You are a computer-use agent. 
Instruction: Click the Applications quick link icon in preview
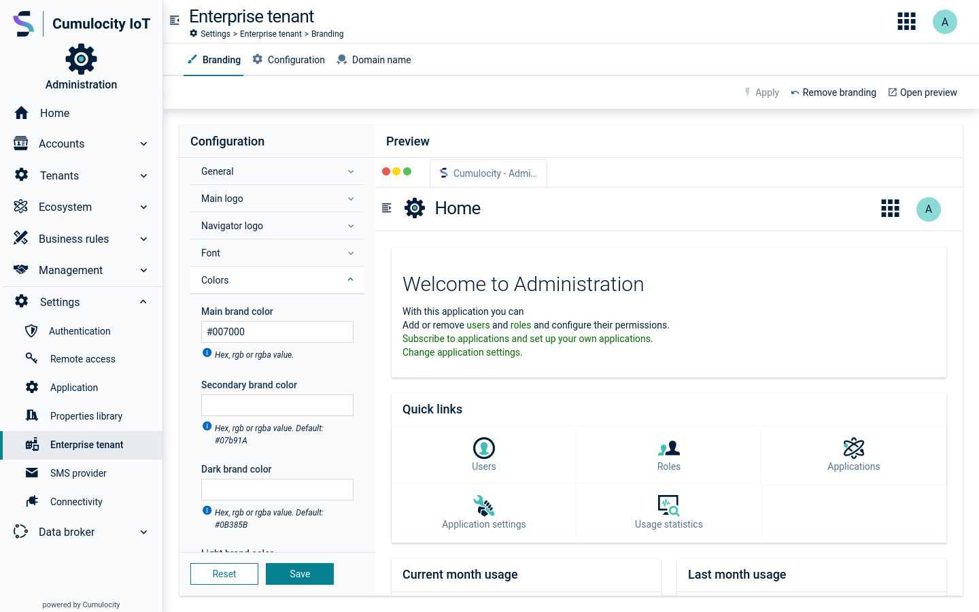(854, 448)
